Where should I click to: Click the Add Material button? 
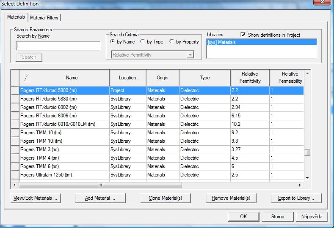(100, 198)
